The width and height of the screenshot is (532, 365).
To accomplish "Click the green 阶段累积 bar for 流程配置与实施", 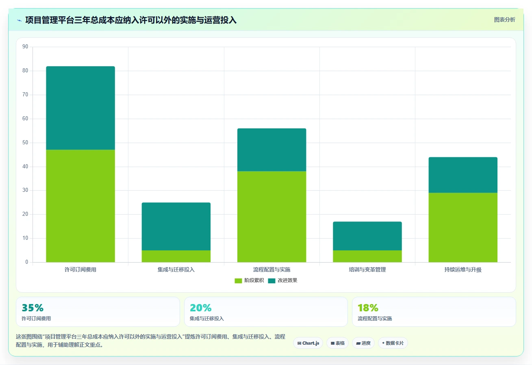I will 271,217.
